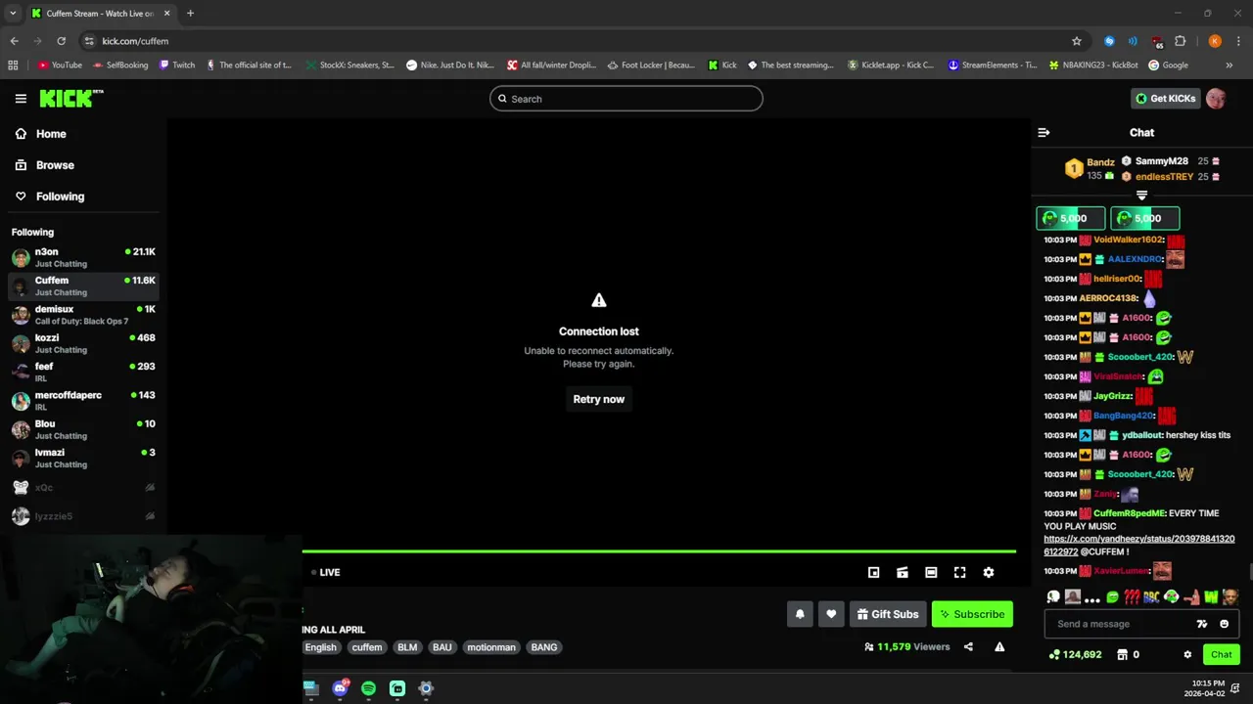Open the user profile avatar menu

pos(1216,99)
